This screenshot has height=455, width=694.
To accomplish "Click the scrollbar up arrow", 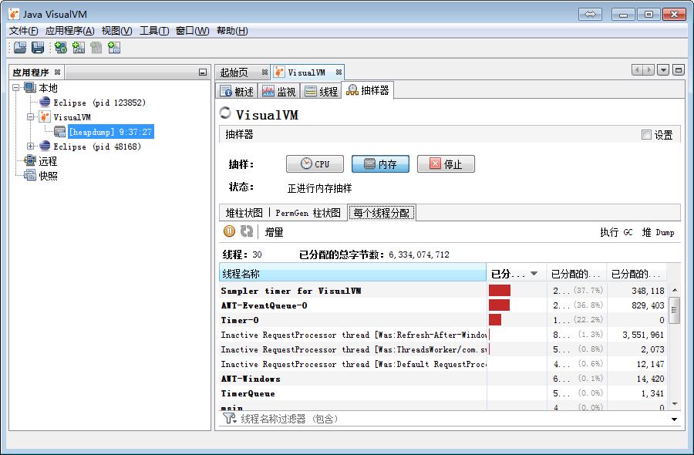I will point(675,290).
